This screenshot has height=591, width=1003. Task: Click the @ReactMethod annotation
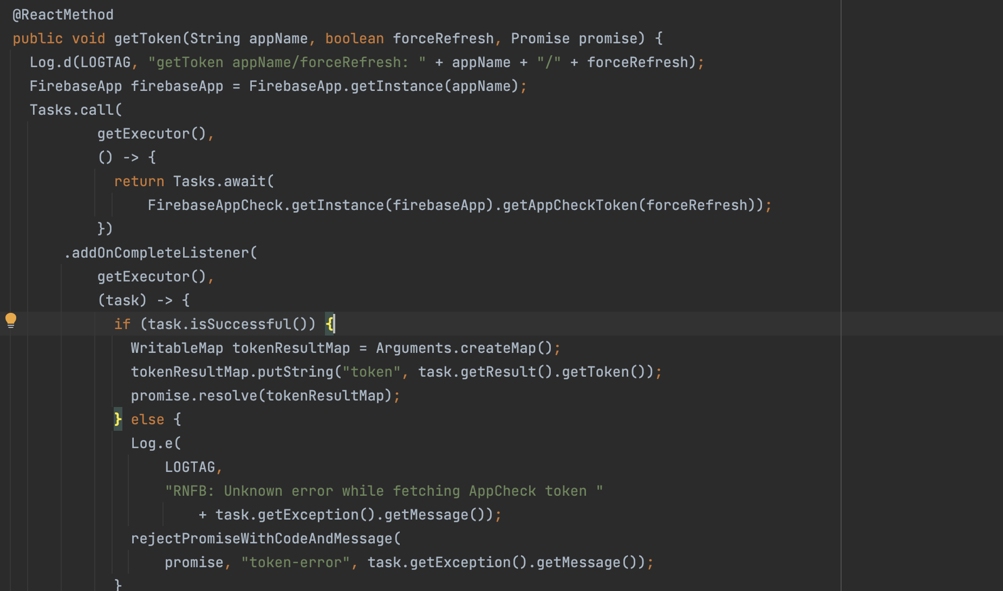coord(63,15)
